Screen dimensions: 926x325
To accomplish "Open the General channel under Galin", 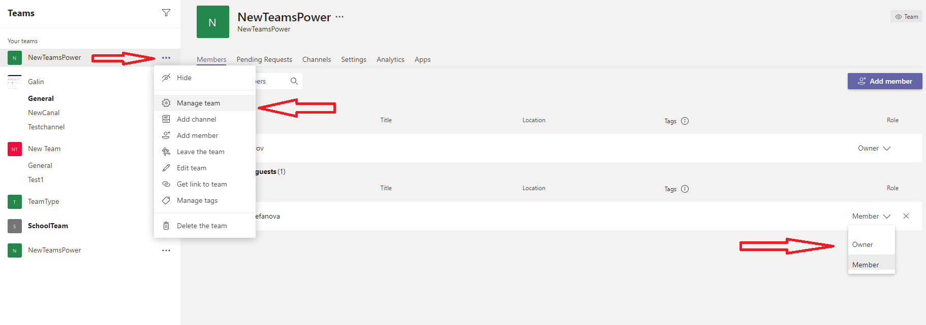I will [x=41, y=98].
